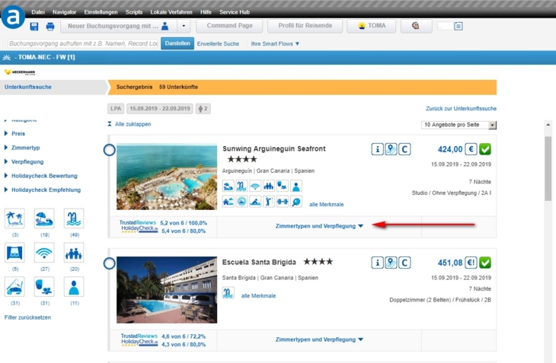The width and height of the screenshot is (556, 363).
Task: Select the pool ladder filter icon showing (49)
Action: tap(74, 218)
